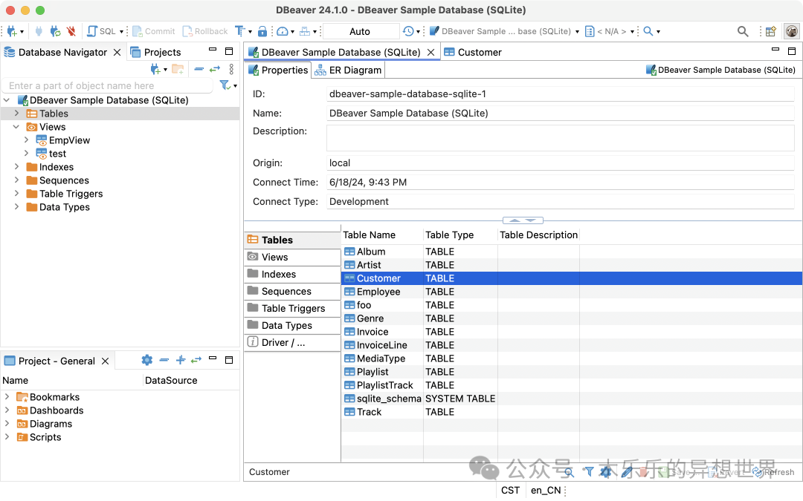Image resolution: width=803 pixels, height=501 pixels.
Task: Click the DBeaver Sample Database breadcrumb link
Action: [x=721, y=70]
